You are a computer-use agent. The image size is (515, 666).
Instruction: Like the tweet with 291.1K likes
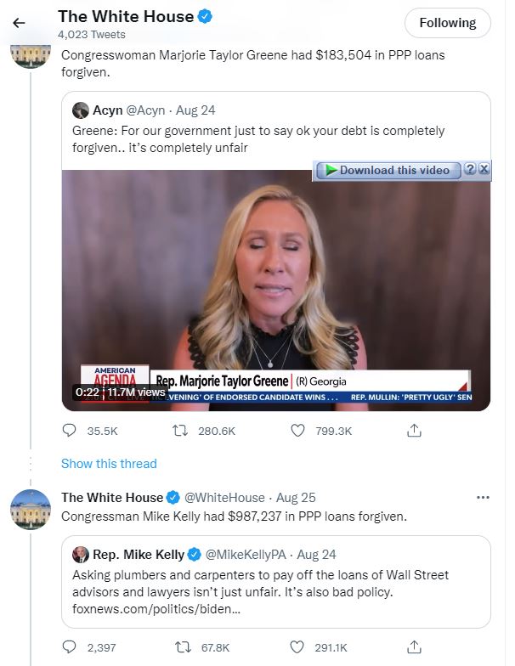tap(297, 647)
